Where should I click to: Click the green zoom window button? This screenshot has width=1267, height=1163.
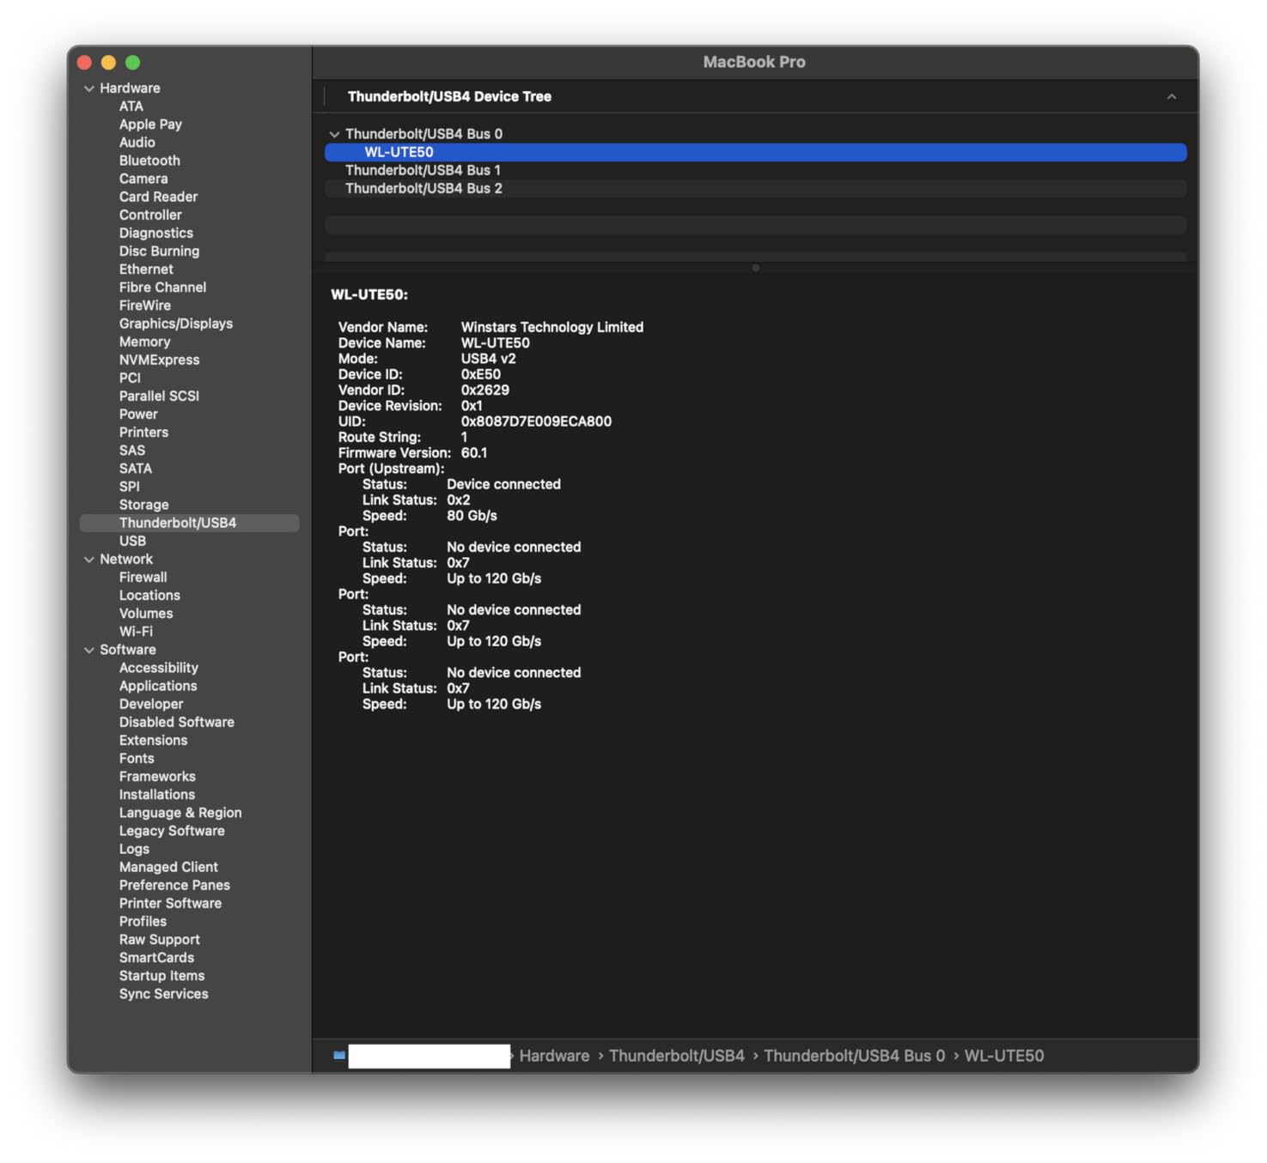pos(133,63)
